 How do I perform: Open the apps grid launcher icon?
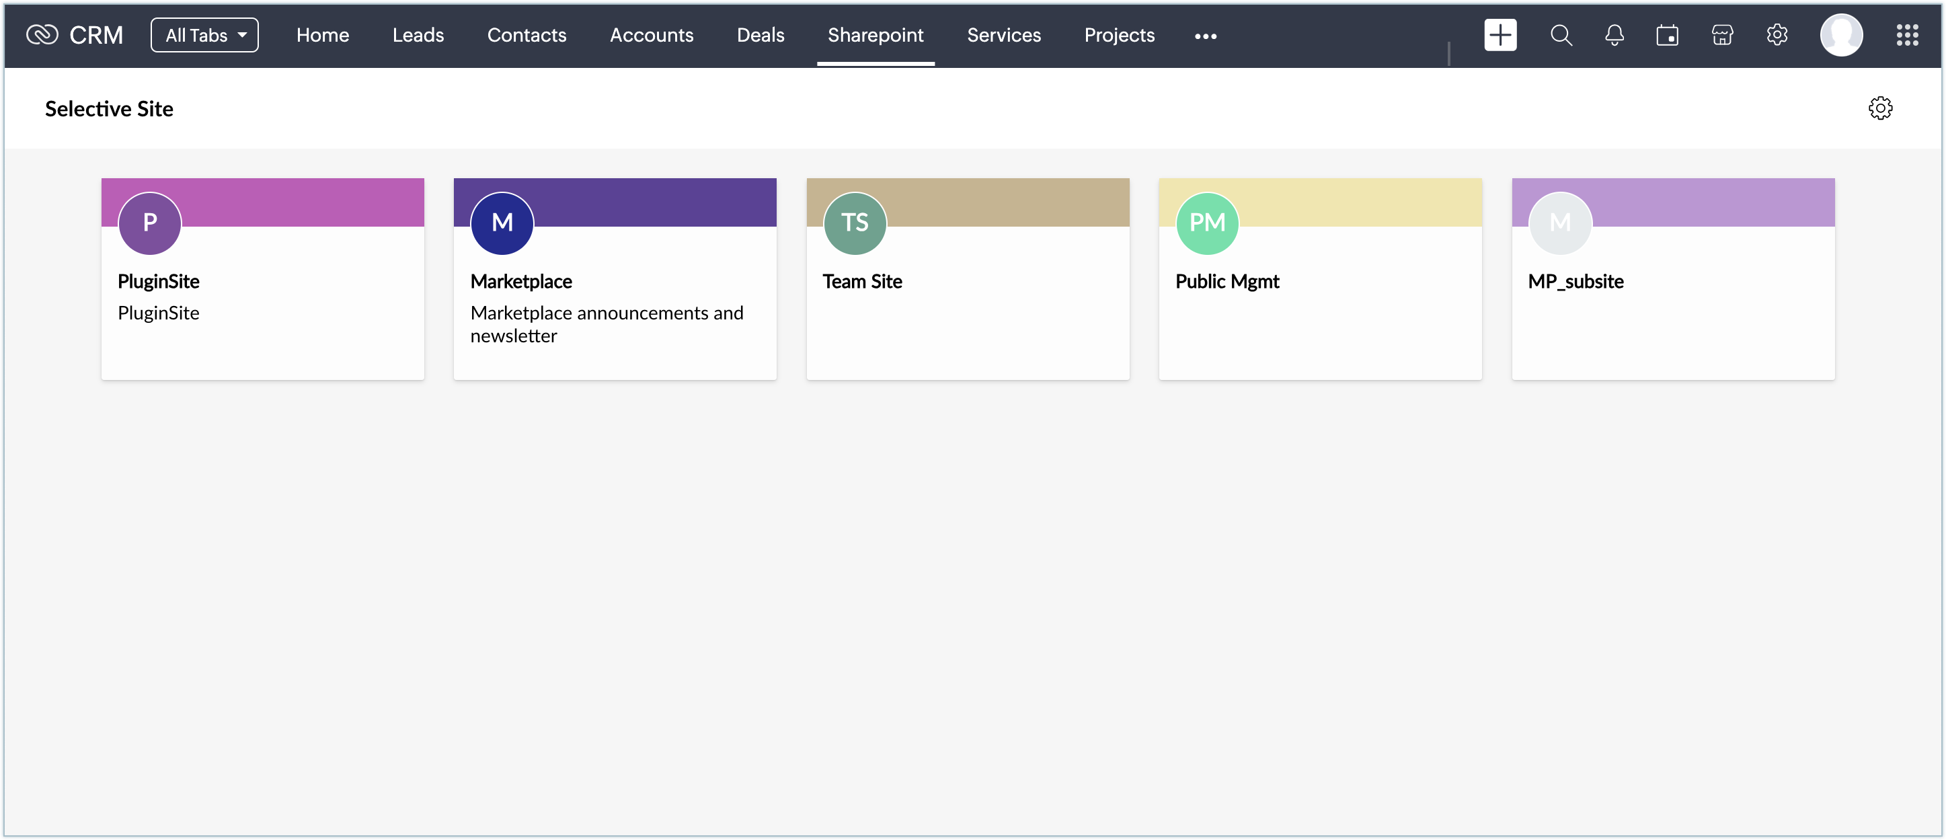1907,35
